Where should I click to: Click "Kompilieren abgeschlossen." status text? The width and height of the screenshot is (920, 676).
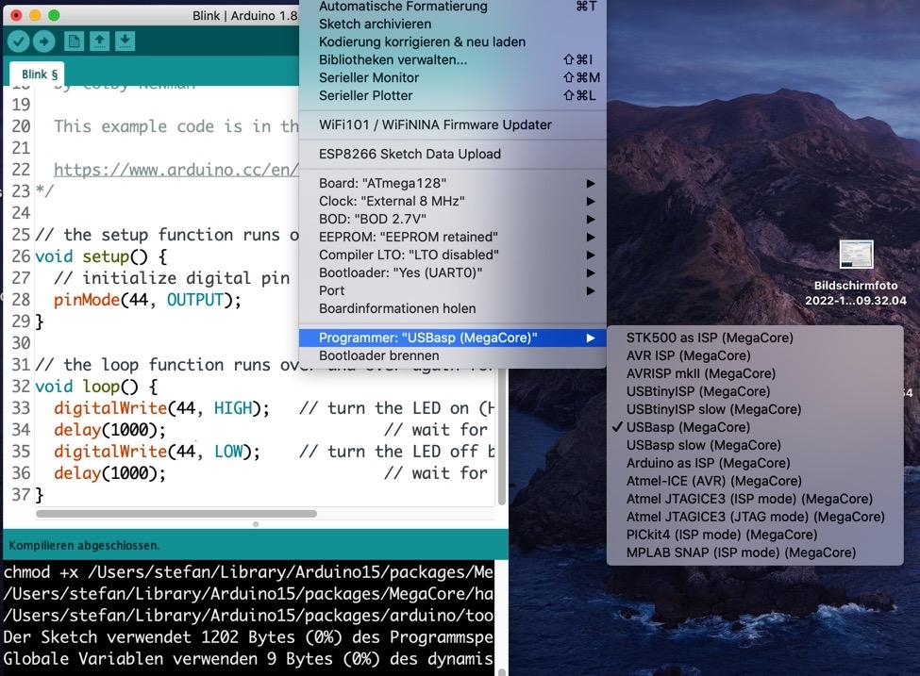coord(84,545)
